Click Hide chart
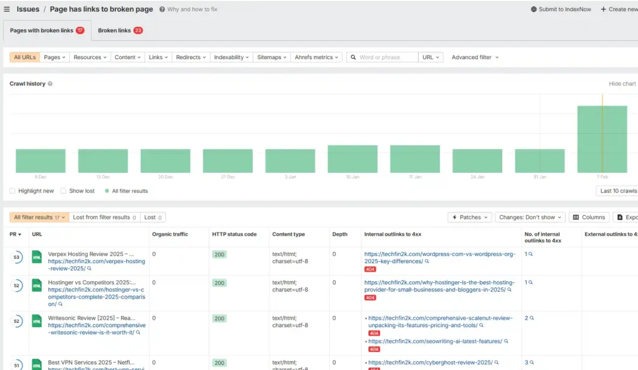This screenshot has height=370, width=638. coord(622,84)
